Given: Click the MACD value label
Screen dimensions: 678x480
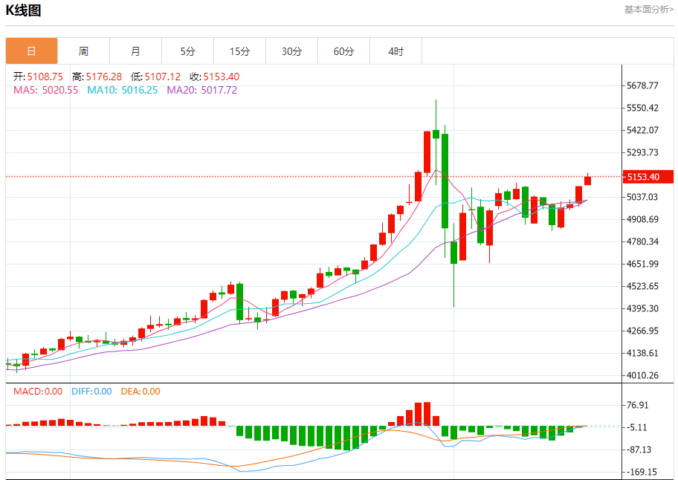Looking at the screenshot, I should [x=38, y=392].
